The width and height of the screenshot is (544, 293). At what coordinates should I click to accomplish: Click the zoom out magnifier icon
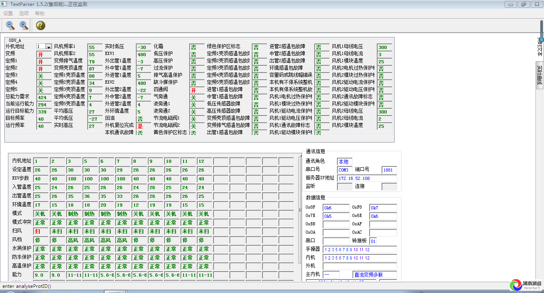point(10,25)
